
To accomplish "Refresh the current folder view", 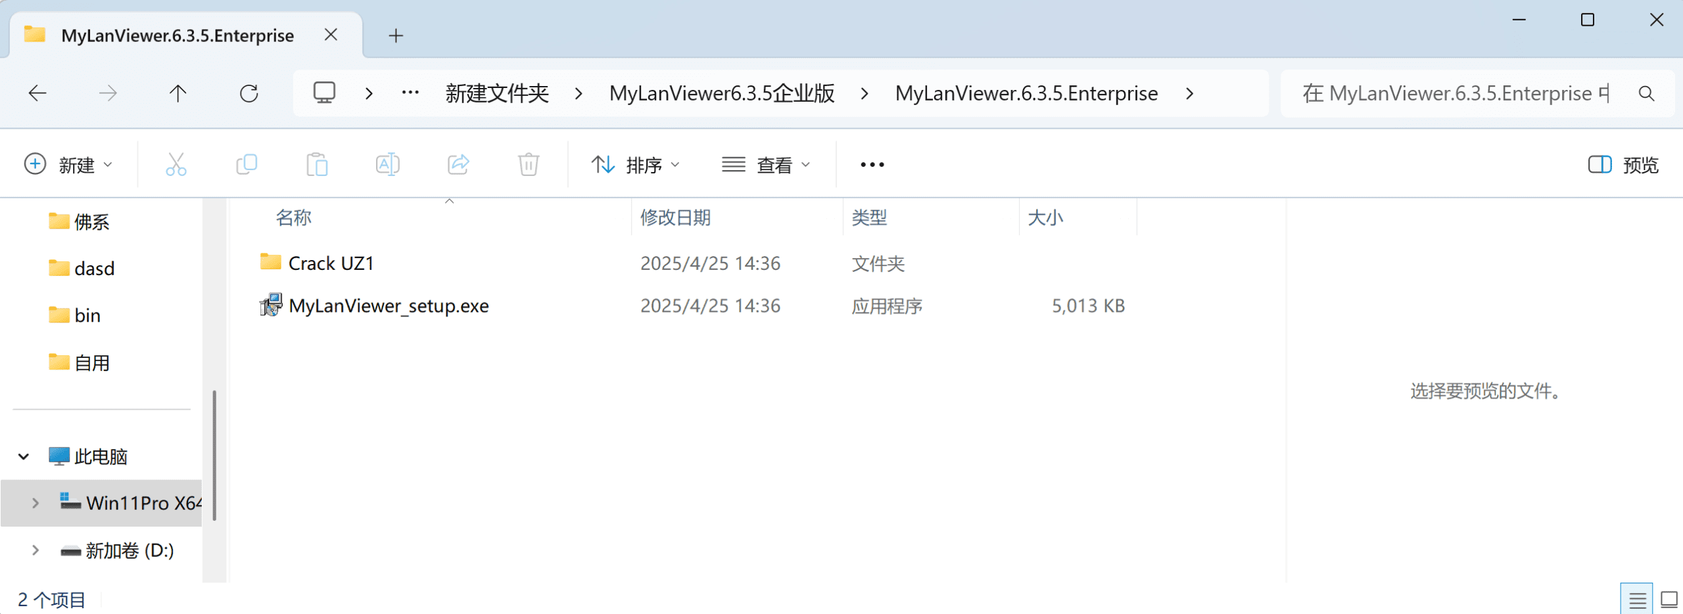I will pos(249,93).
